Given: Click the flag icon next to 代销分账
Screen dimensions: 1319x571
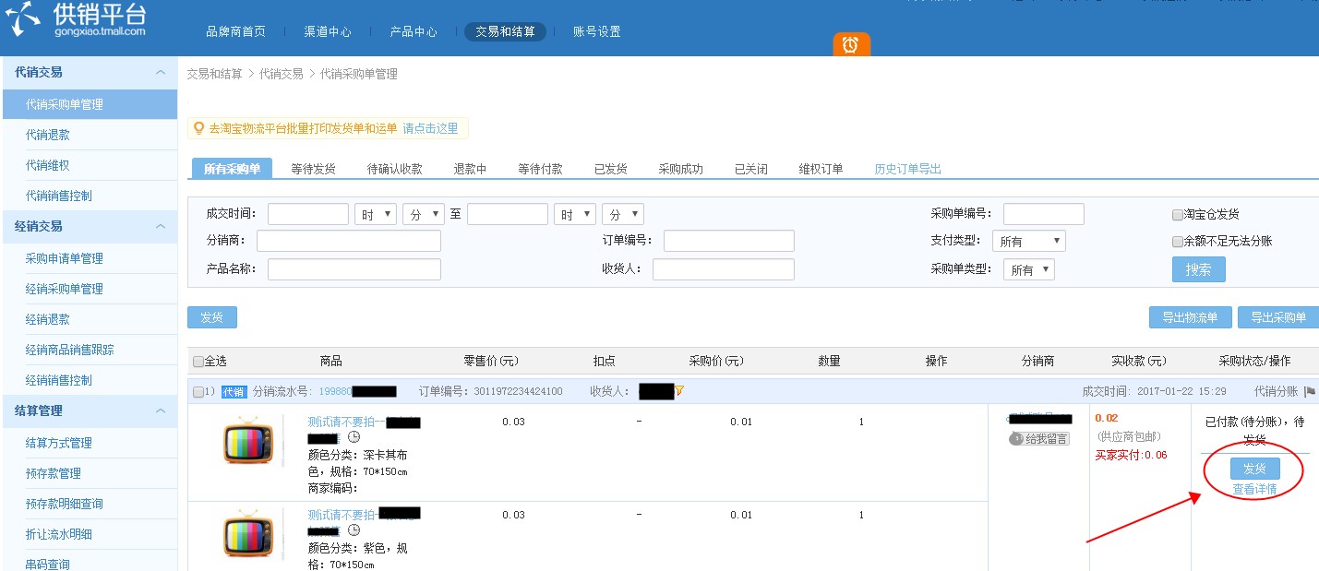Looking at the screenshot, I should (x=1310, y=391).
